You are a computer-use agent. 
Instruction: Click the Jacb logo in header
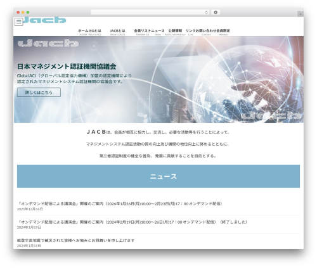pos(44,20)
